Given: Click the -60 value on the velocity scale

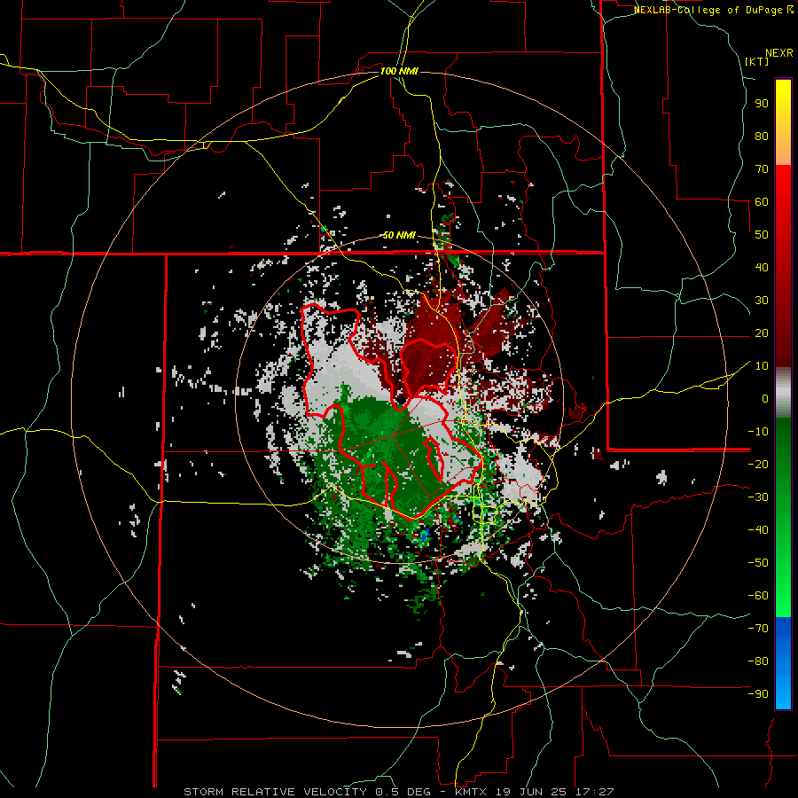Looking at the screenshot, I should coord(758,596).
